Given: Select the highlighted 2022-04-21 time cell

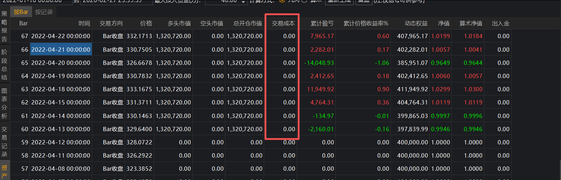Looking at the screenshot, I should pyautogui.click(x=61, y=50).
